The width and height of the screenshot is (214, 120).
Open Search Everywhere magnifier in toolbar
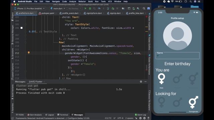point(144,8)
